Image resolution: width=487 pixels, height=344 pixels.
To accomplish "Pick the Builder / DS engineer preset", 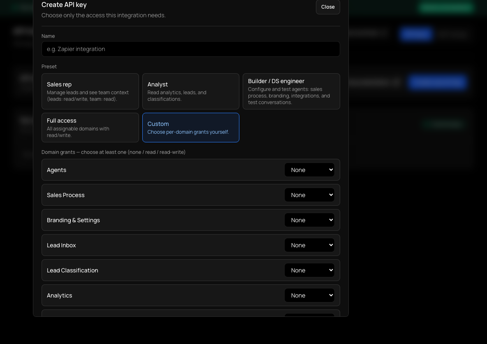I will point(291,91).
